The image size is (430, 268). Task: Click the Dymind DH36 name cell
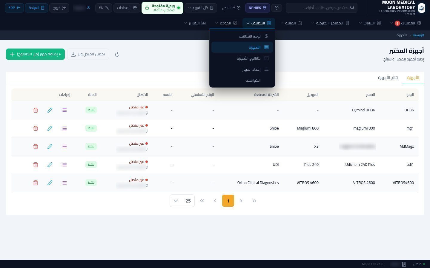[x=363, y=110]
